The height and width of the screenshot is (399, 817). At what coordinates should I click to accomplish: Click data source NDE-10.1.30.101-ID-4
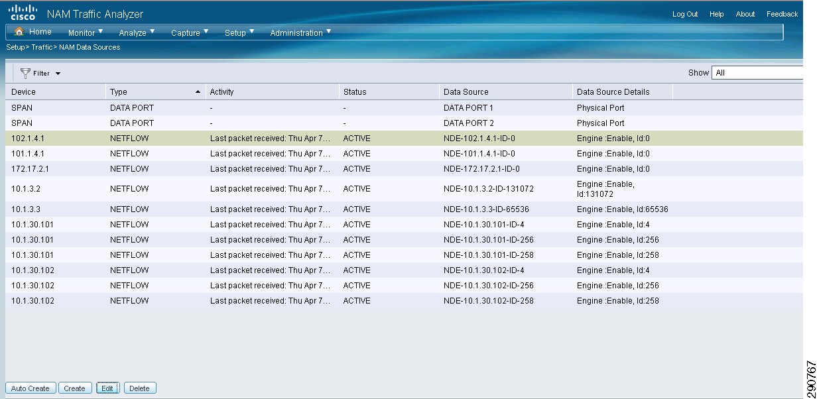[483, 225]
